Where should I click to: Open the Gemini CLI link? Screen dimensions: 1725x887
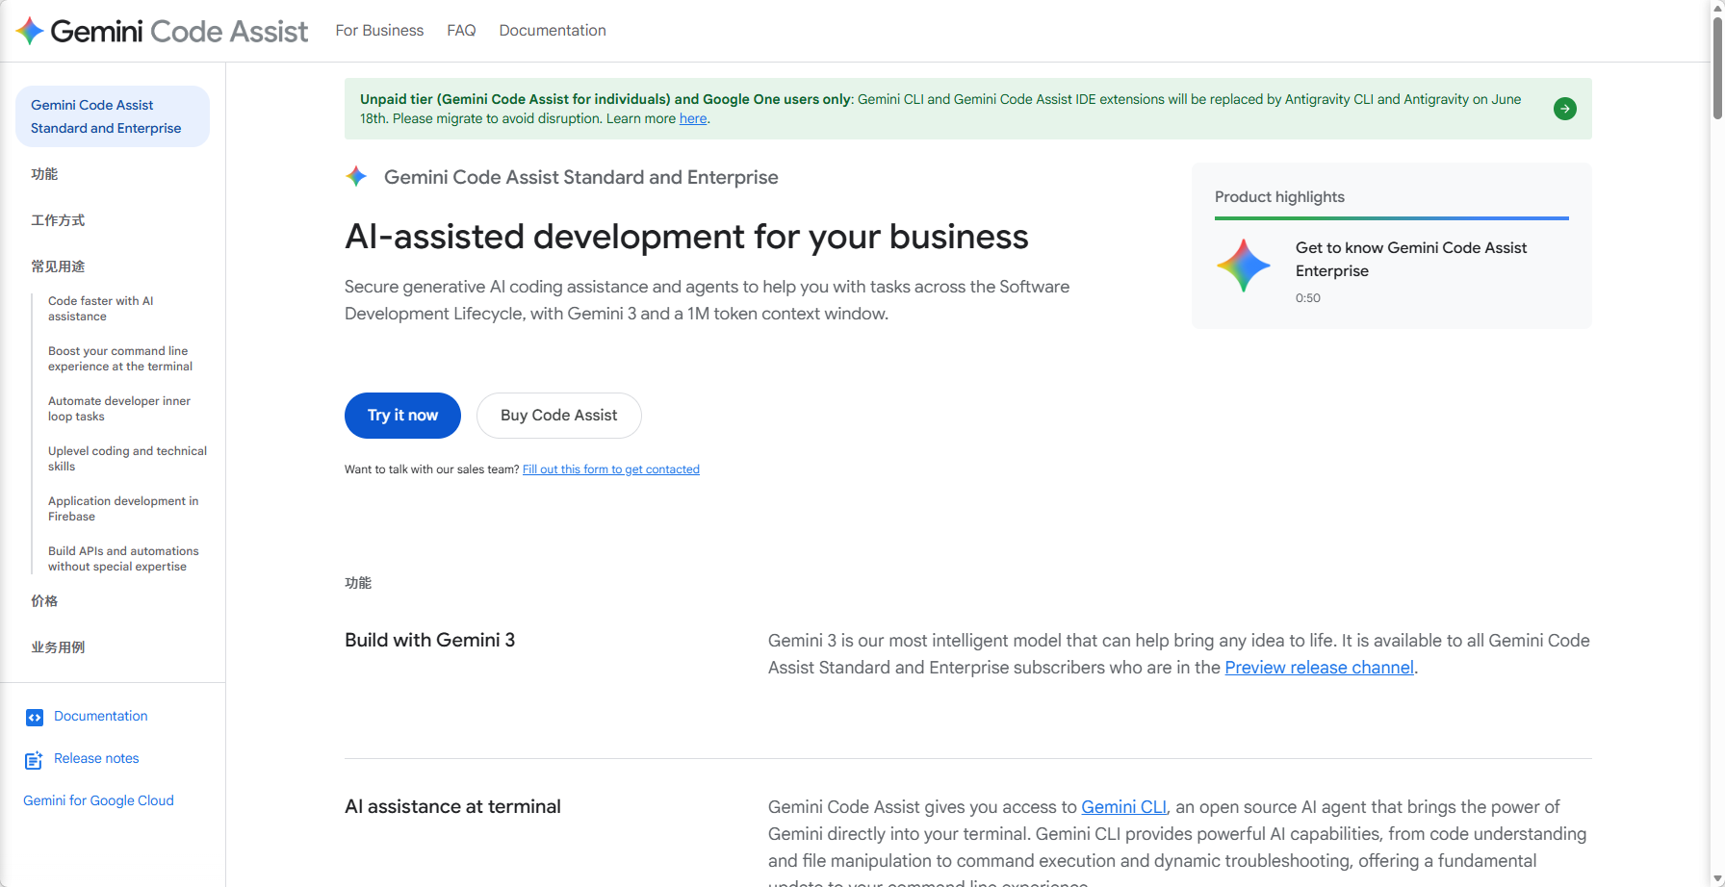click(x=1123, y=807)
